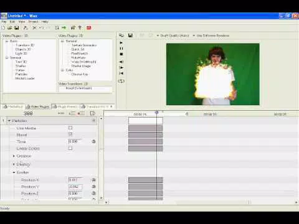Click the red-marked track icon in timeline header

[x=81, y=113]
